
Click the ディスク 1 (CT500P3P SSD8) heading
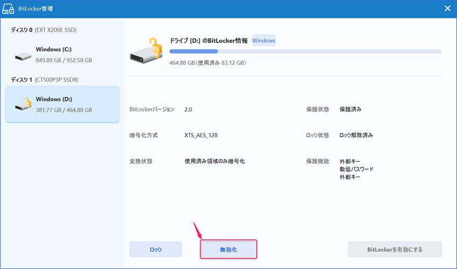[45, 80]
